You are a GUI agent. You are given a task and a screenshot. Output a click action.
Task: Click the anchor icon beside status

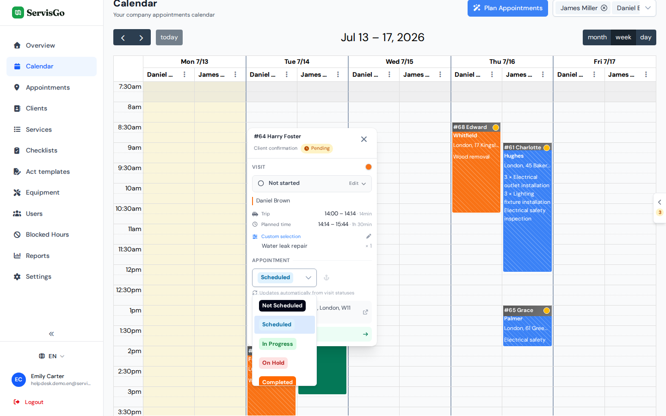[x=326, y=278]
